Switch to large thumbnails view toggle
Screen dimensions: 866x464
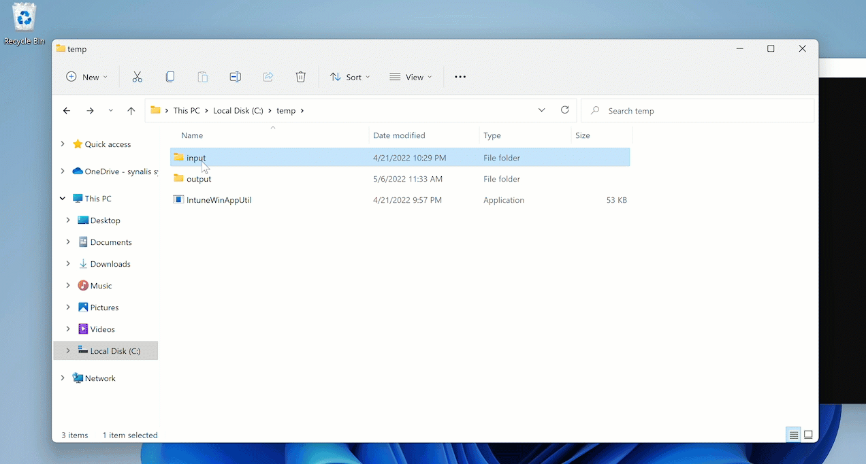click(x=808, y=434)
